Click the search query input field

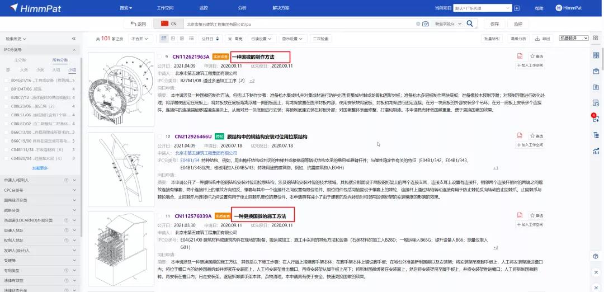[299, 24]
